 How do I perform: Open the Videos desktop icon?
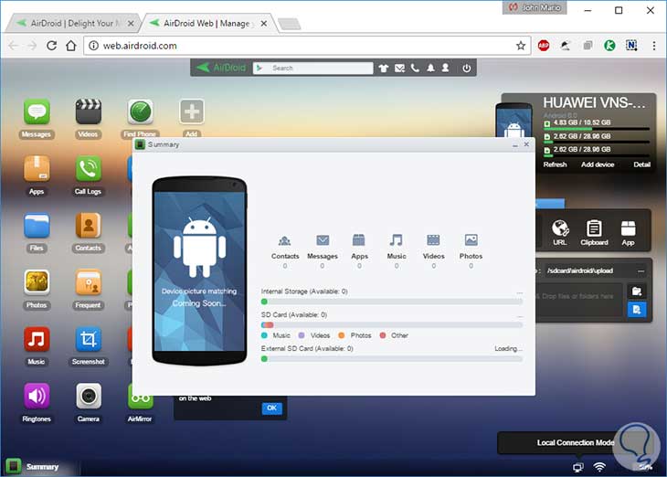88,112
